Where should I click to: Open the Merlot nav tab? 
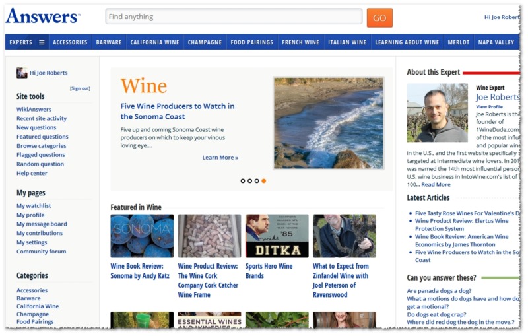click(x=459, y=42)
